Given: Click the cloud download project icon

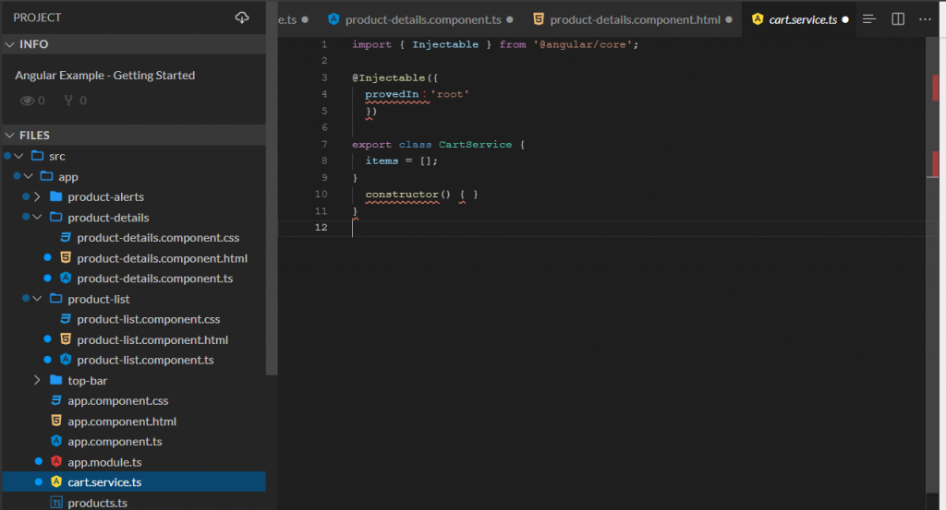Looking at the screenshot, I should [242, 18].
